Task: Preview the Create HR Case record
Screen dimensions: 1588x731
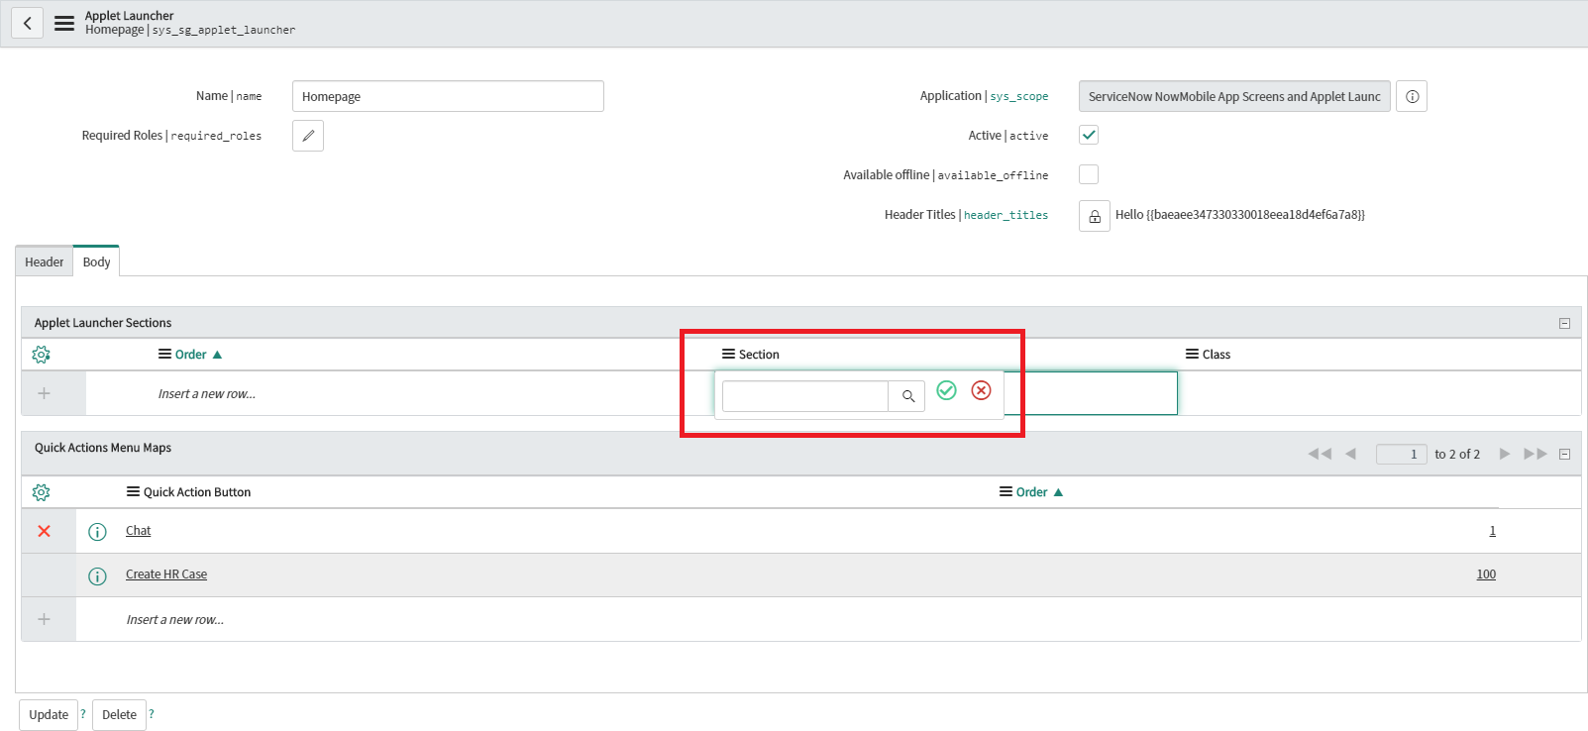Action: coord(97,575)
